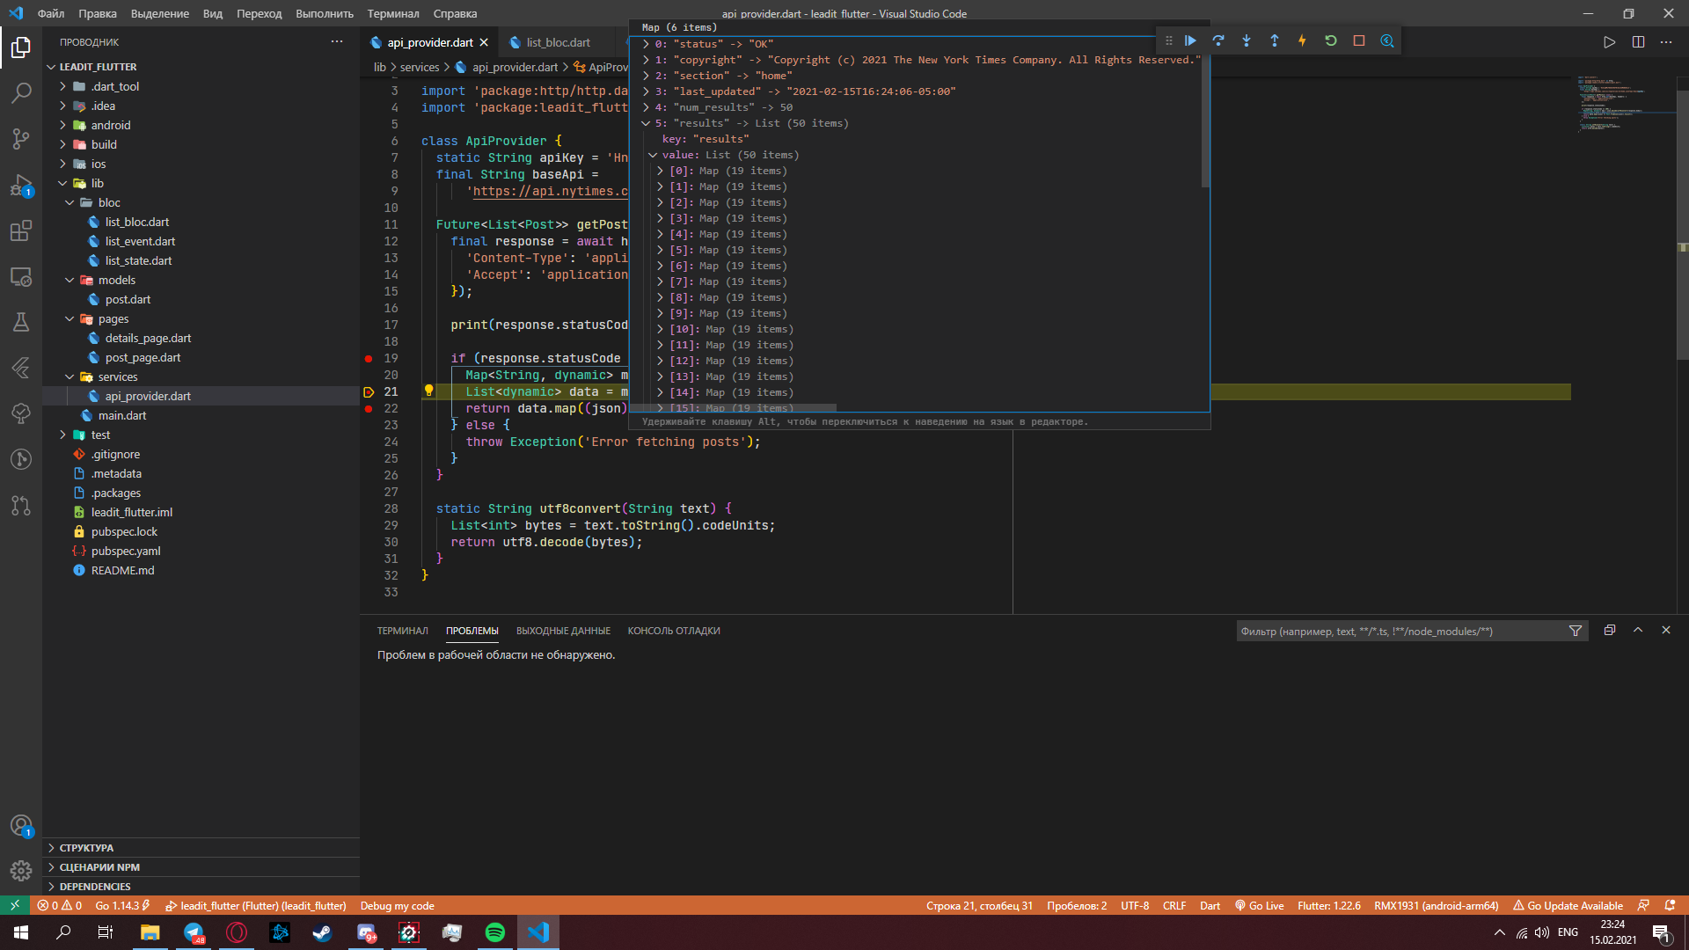
Task: Switch to КОНСОЛЬ ОТЛАДКИ panel tab
Action: point(674,631)
